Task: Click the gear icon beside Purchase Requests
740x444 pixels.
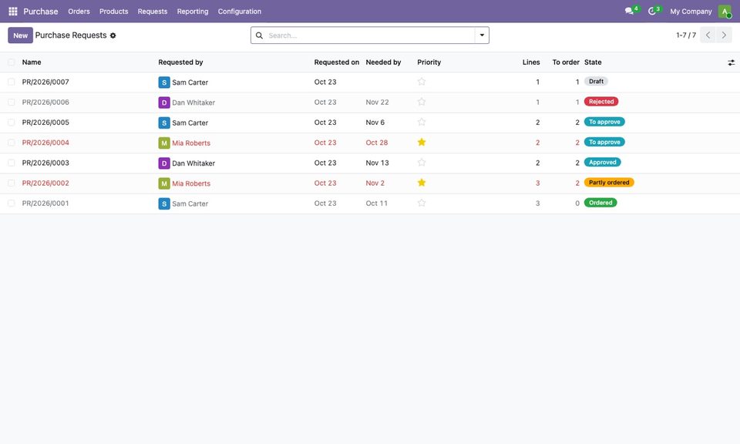Action: (113, 35)
